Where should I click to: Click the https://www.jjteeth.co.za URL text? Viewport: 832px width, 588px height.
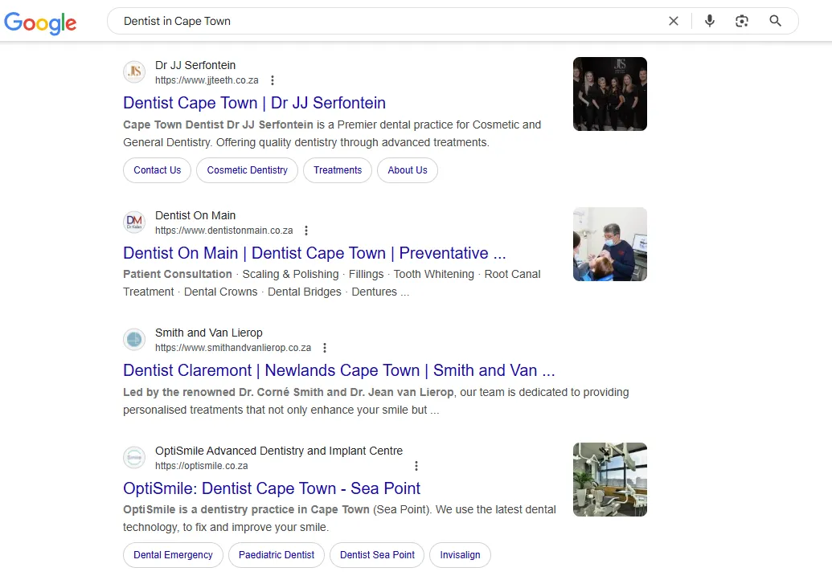pos(207,80)
